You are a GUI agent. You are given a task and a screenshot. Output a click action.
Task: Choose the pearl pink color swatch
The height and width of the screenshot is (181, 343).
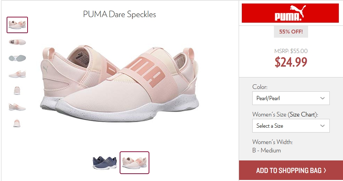click(x=134, y=163)
